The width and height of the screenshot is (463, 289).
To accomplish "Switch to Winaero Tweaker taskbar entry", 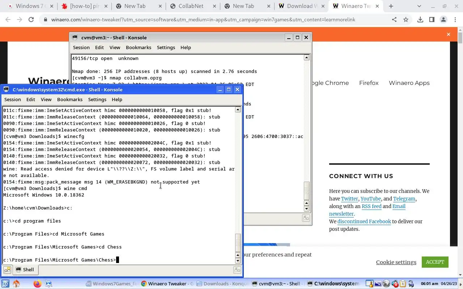I will [167, 284].
